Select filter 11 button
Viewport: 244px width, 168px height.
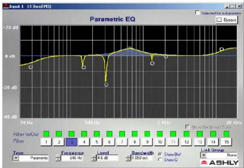coord(173,142)
